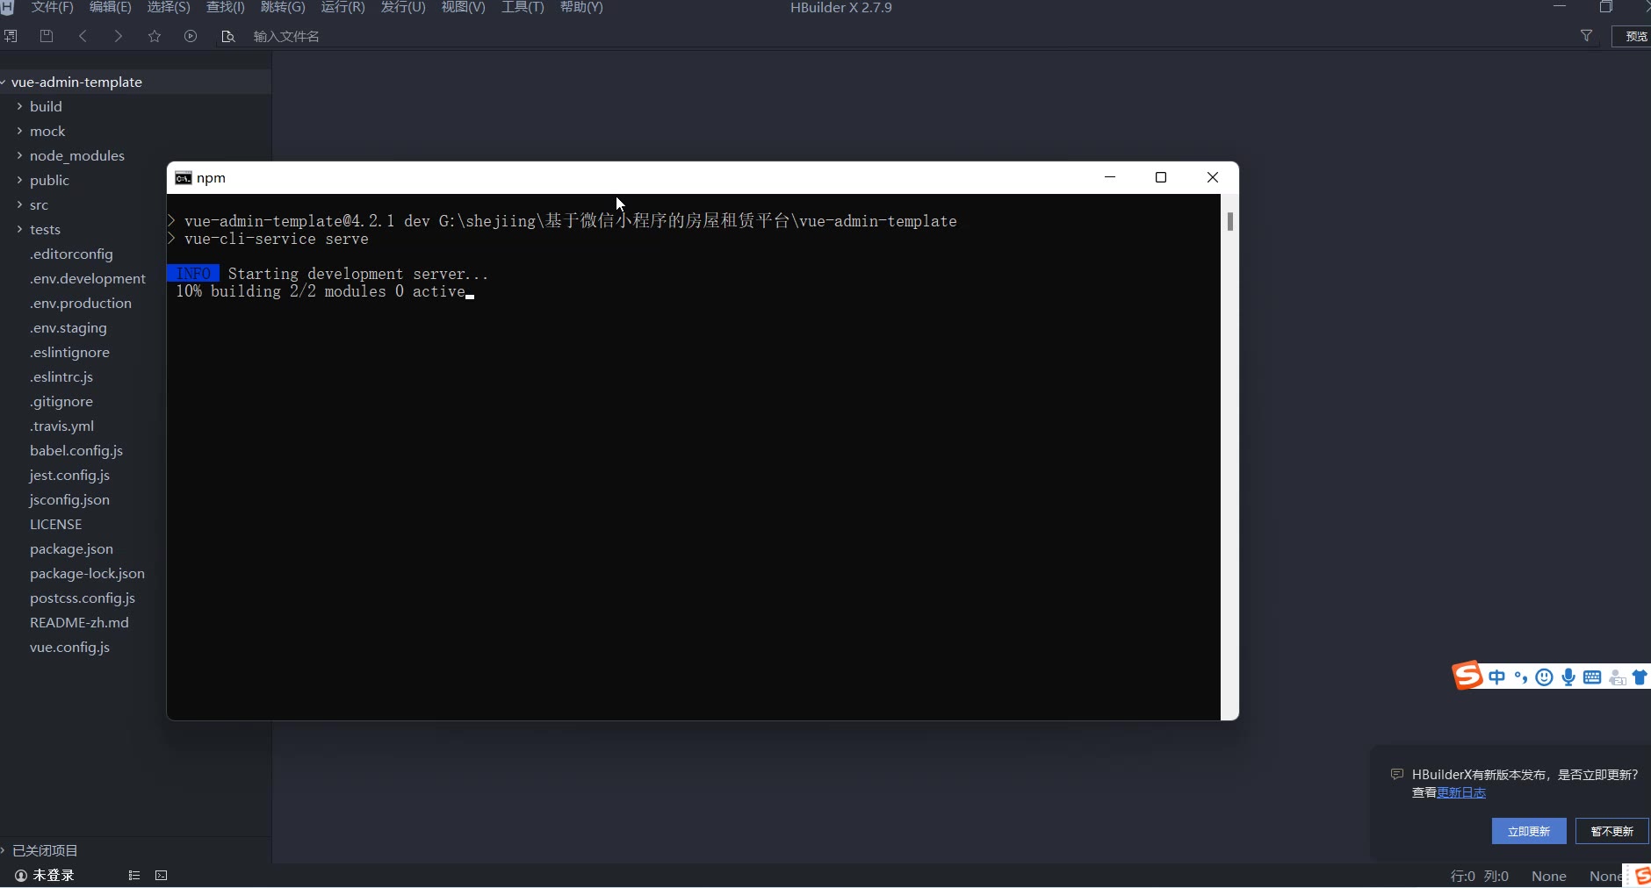Image resolution: width=1651 pixels, height=888 pixels.
Task: Click the Sogou microphone voice input icon
Action: (1568, 677)
